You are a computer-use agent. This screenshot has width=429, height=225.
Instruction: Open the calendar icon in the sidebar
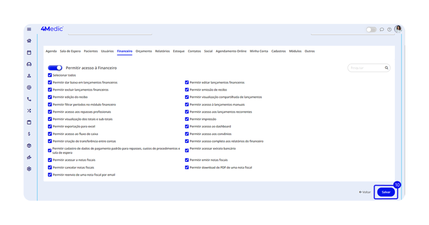tap(29, 53)
